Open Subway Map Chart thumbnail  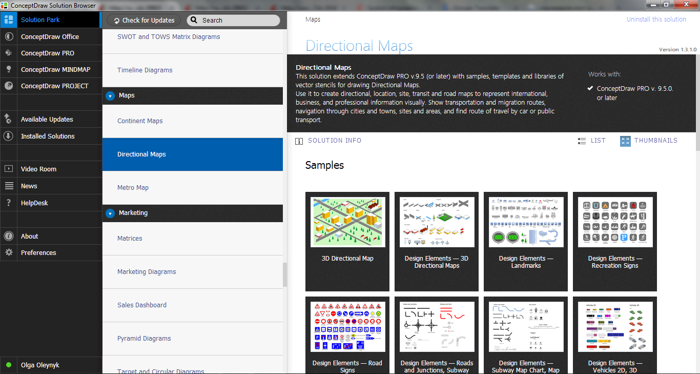point(526,335)
